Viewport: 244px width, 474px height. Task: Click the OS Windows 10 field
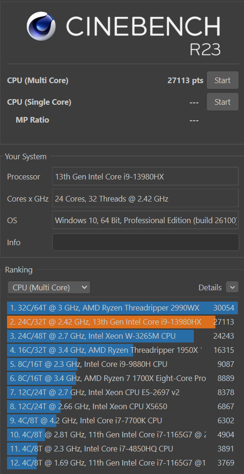tap(145, 220)
